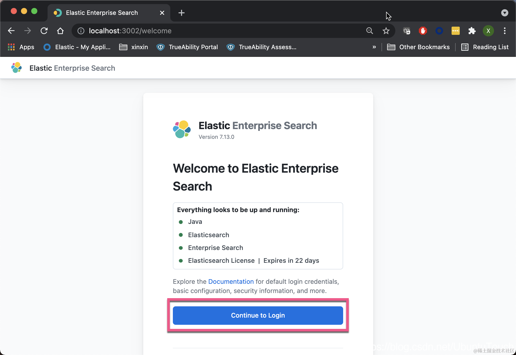The height and width of the screenshot is (355, 516).
Task: Open a new browser tab
Action: pyautogui.click(x=181, y=13)
